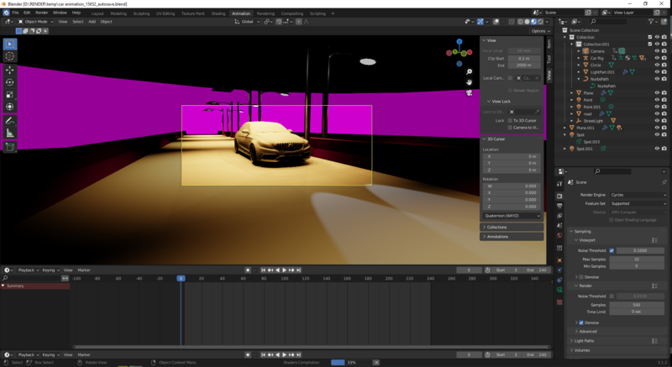This screenshot has width=672, height=367.
Task: Select the Annotate pencil tool
Action: click(10, 121)
